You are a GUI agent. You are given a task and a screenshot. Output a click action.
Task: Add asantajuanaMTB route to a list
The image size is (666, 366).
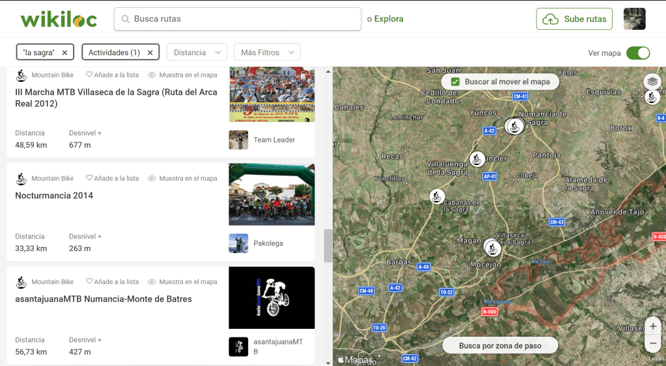(x=112, y=282)
